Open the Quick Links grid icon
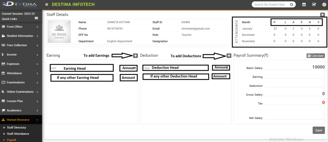This screenshot has height=142, width=328. click(x=37, y=18)
